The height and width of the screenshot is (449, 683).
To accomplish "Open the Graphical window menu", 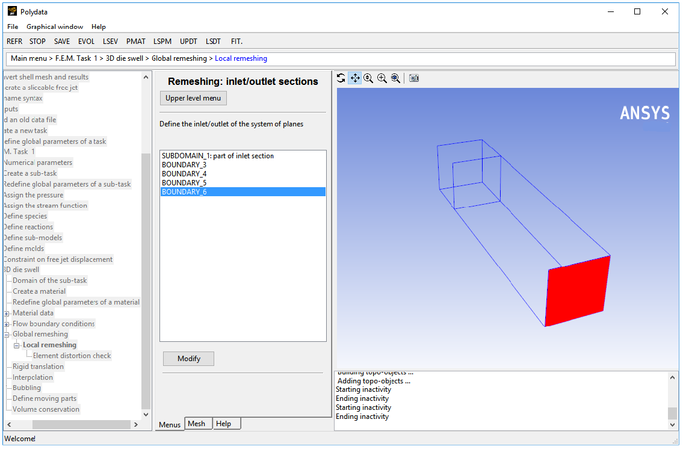I will pos(55,26).
